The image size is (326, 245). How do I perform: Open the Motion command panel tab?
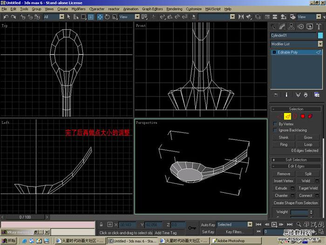[300, 27]
